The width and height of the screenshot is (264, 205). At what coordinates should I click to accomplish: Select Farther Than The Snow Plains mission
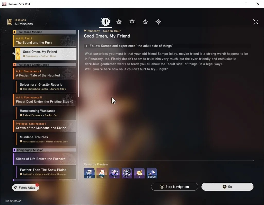click(x=46, y=172)
